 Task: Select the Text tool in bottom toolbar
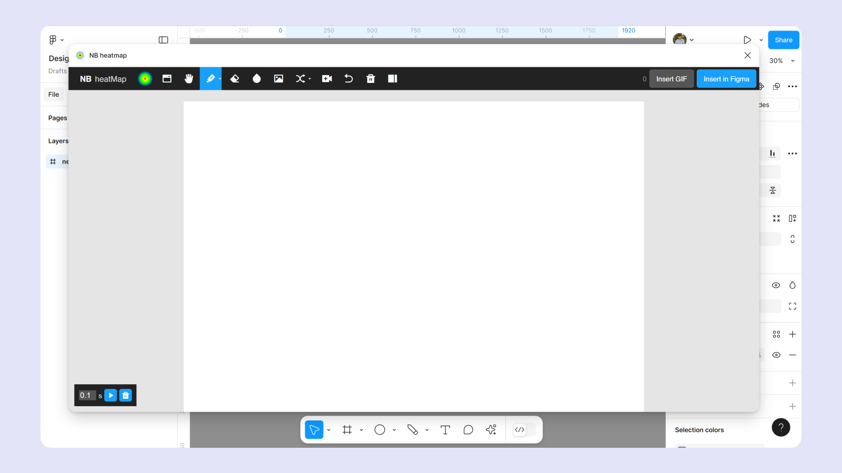[x=445, y=430]
